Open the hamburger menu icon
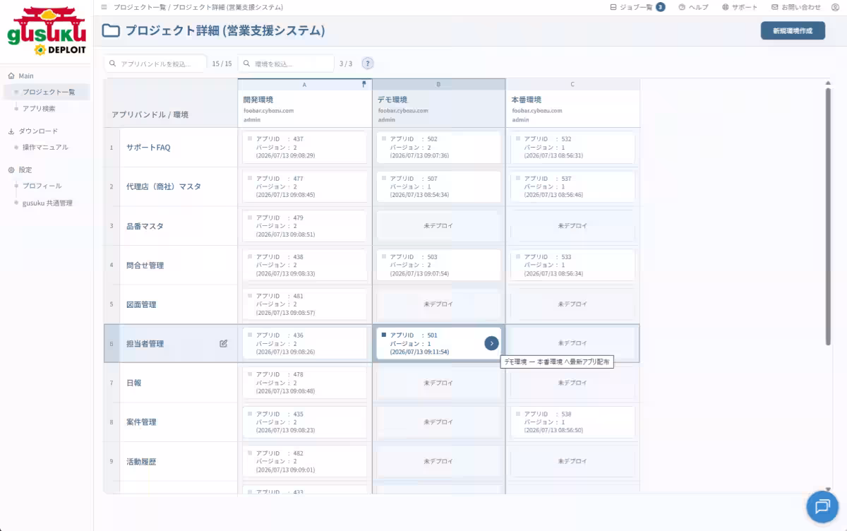 (104, 7)
